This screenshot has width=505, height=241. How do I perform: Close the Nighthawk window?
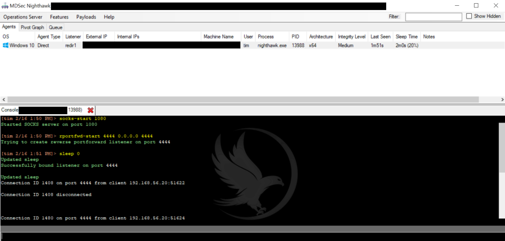point(496,6)
